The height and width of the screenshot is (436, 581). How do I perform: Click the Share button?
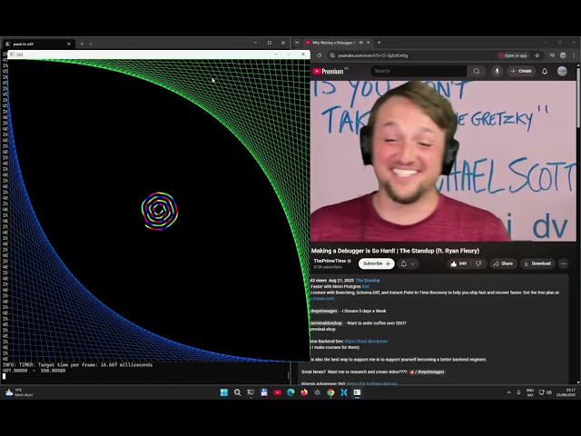tap(503, 263)
